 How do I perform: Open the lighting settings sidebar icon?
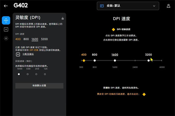pyautogui.click(x=6, y=38)
